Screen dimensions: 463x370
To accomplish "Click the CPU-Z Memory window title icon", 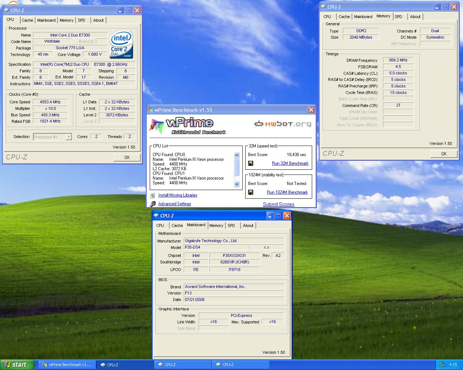I will [324, 7].
